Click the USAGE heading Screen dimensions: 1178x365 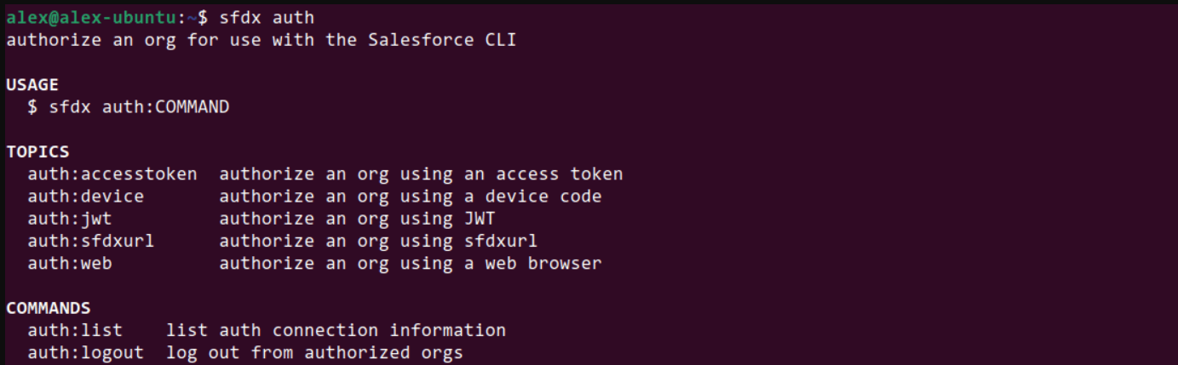pyautogui.click(x=32, y=85)
